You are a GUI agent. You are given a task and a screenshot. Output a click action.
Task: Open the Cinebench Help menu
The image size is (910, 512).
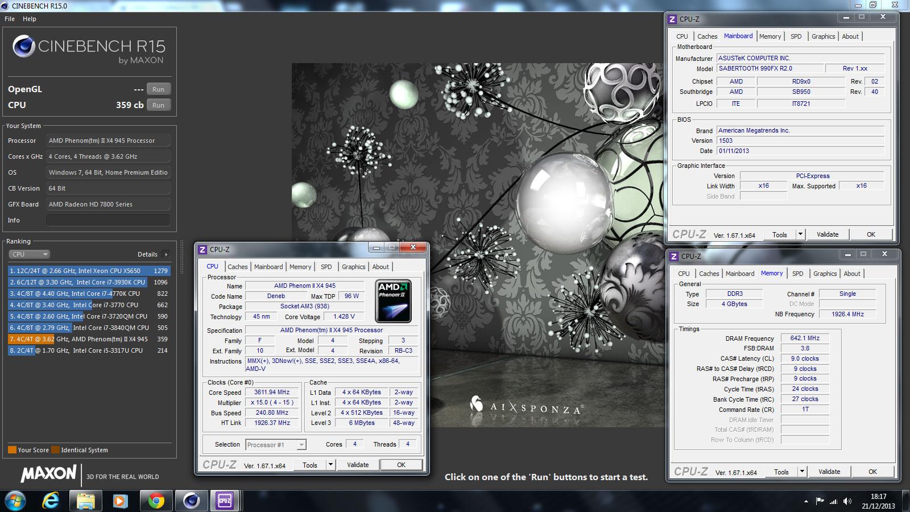point(30,19)
